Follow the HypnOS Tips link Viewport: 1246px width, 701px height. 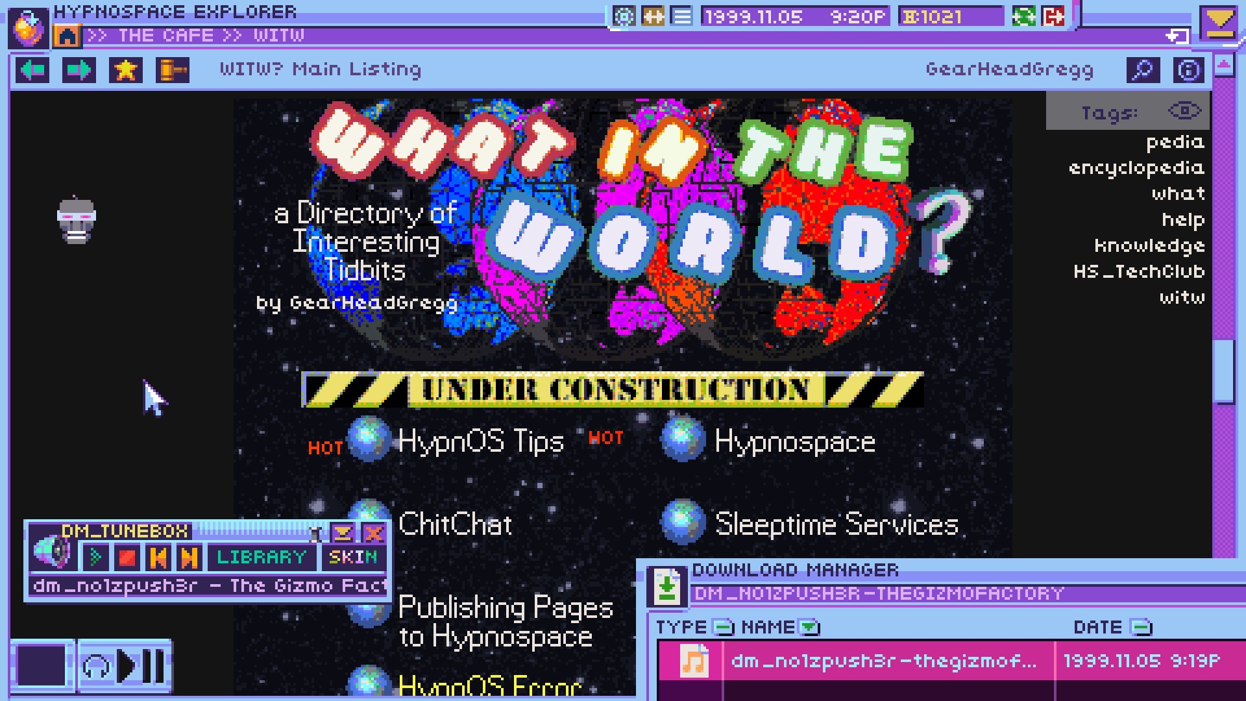point(481,441)
